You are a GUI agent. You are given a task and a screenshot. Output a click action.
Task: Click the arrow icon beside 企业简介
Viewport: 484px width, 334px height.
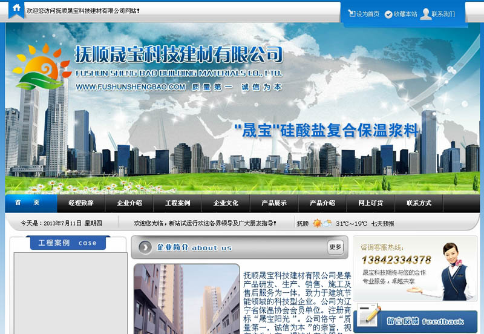tap(145, 247)
